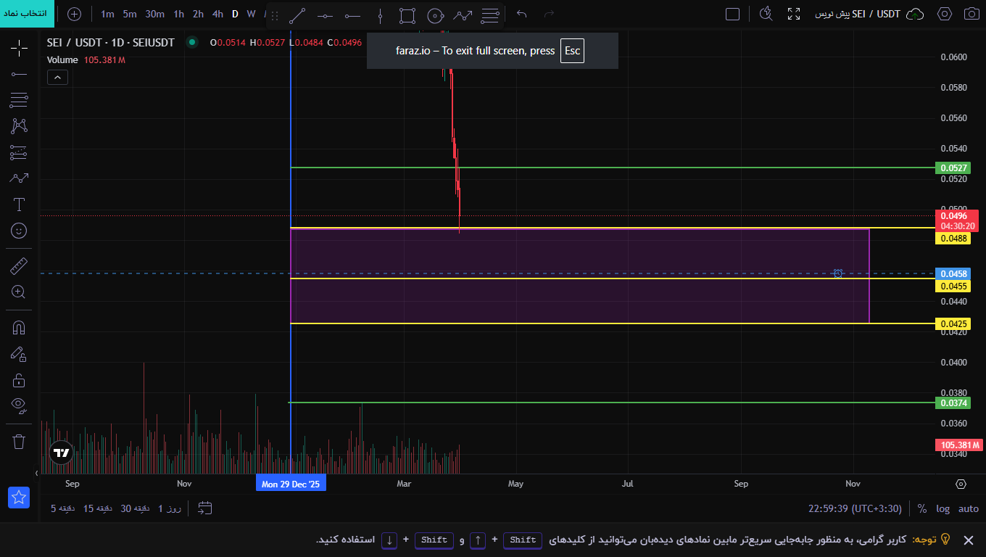Select the brush/geometric path tool
Viewport: 986px width, 557px height.
pos(19,178)
